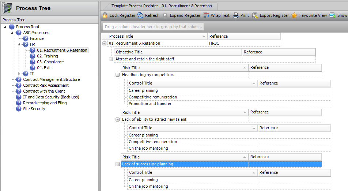Click the Wrap Text button label
This screenshot has height=191, width=348.
[220, 15]
